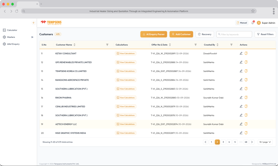278x166 pixels.
Task: Open the notifications bell icon
Action: click(x=253, y=23)
